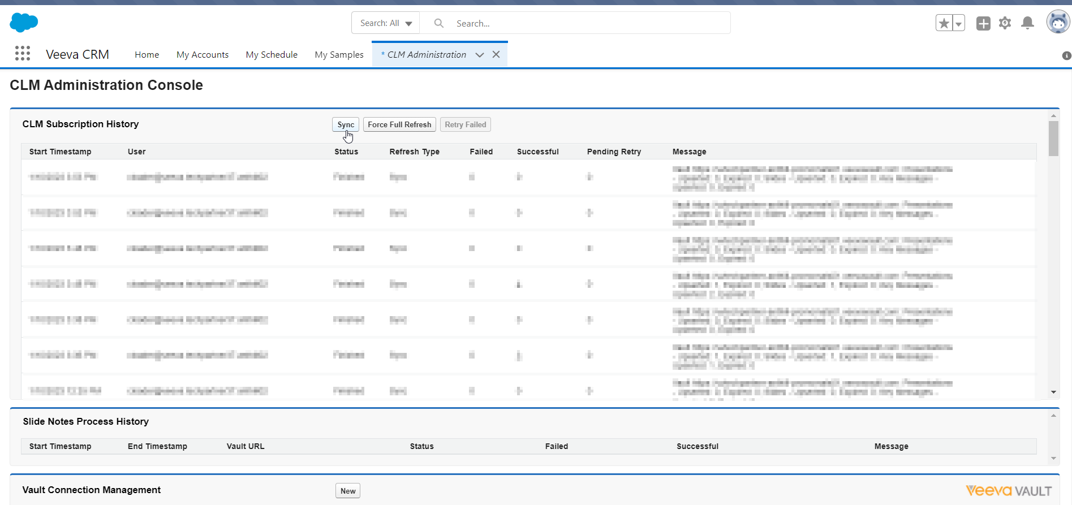This screenshot has width=1072, height=505.
Task: Open the user profile avatar
Action: tap(1057, 23)
